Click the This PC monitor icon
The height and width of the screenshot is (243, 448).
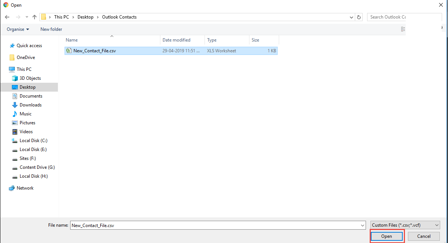tap(12, 69)
